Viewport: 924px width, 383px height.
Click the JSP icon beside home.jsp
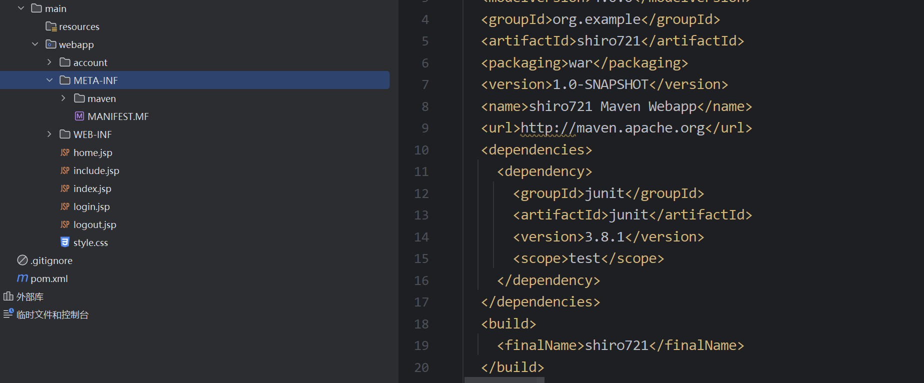64,152
